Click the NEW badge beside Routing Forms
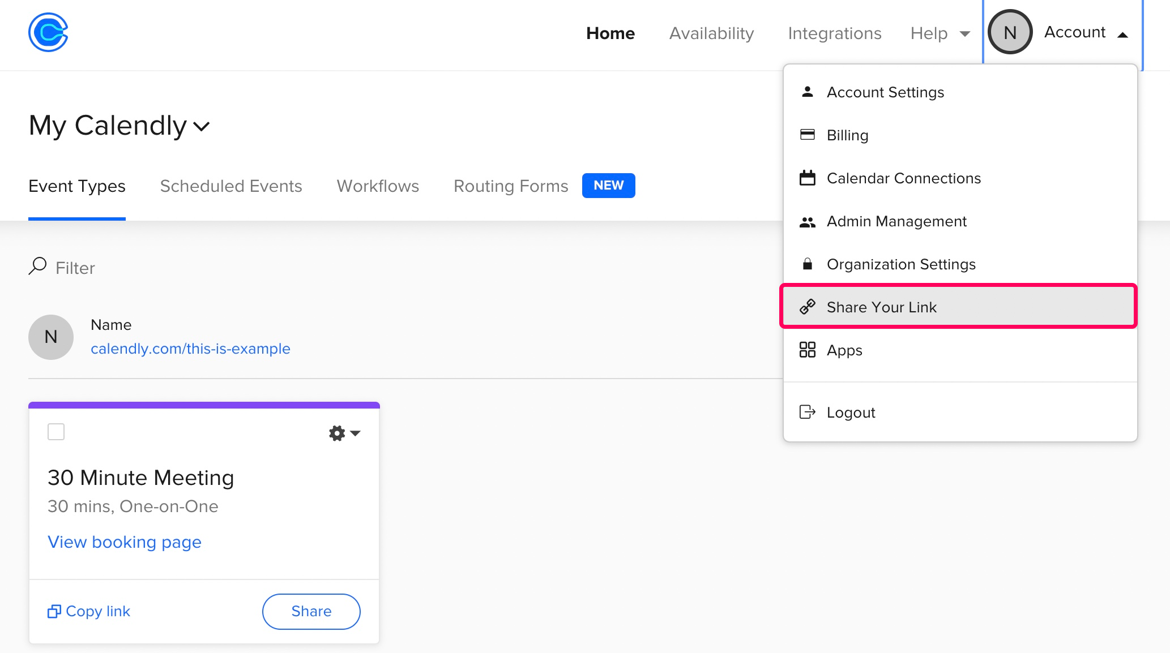This screenshot has height=653, width=1170. (609, 186)
